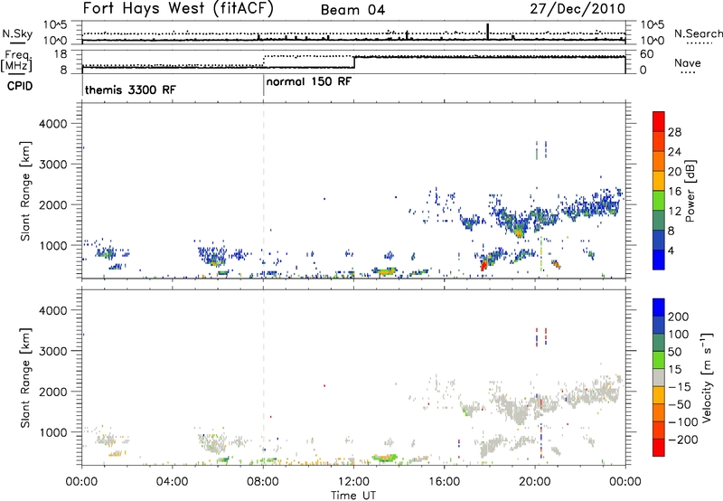Click the 'Freq. [MHz]' axis label

[16, 61]
